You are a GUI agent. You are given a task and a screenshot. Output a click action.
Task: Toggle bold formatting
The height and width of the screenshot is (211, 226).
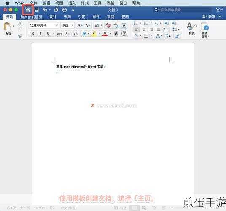pos(33,34)
